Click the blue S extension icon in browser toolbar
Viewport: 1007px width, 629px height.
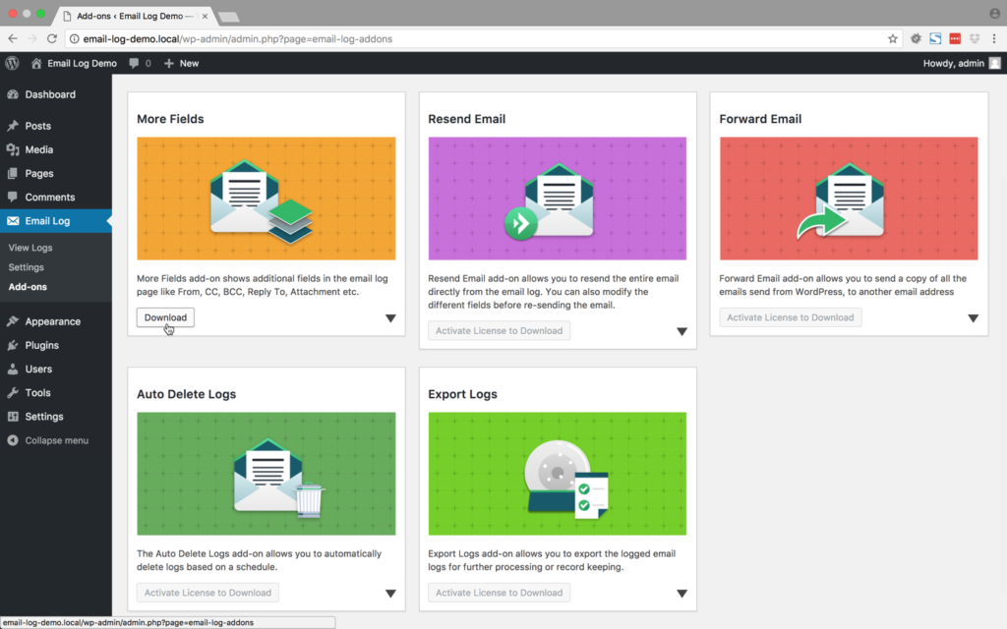(x=936, y=38)
